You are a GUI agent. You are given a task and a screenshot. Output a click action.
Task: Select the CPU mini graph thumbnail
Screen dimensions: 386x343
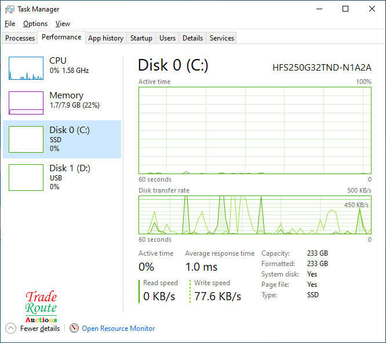[x=26, y=68]
